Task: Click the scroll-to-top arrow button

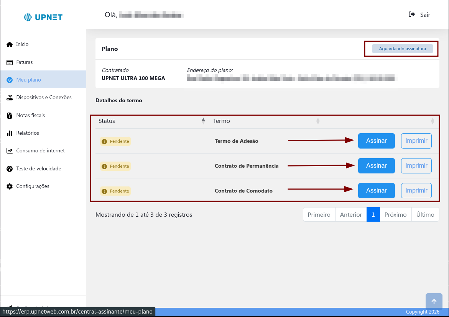Action: point(434,301)
